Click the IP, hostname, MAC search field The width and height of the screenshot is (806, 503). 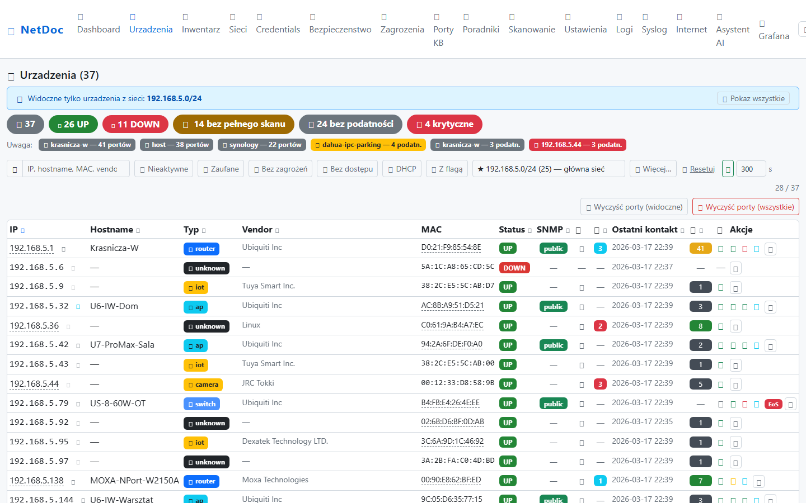click(x=75, y=169)
